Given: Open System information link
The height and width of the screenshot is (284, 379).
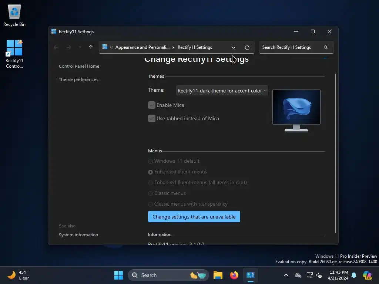Looking at the screenshot, I should pos(78,235).
